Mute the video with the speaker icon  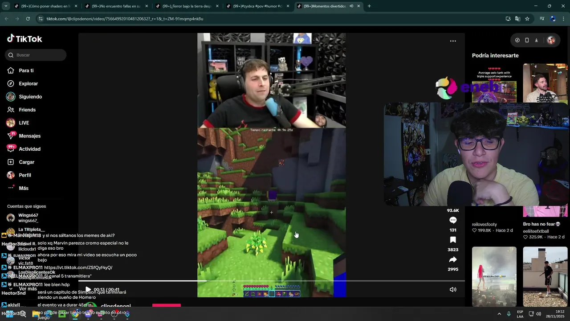pos(453,290)
